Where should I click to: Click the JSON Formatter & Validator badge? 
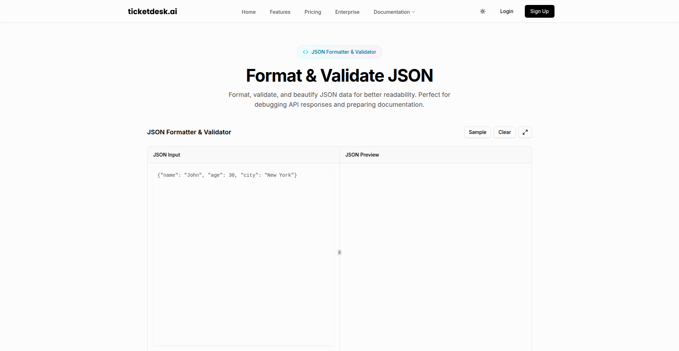coord(339,52)
